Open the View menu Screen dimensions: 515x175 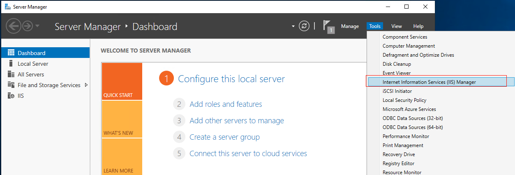[x=397, y=26]
